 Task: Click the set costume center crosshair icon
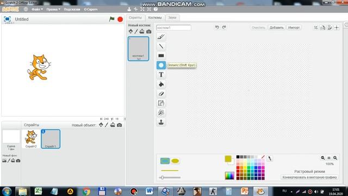tap(337, 28)
